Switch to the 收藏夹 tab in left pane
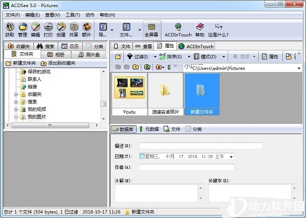The image size is (306, 218). 19,46
